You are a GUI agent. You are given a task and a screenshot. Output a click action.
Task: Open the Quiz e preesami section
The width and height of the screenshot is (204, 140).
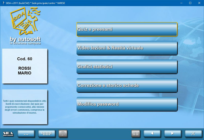127,29
